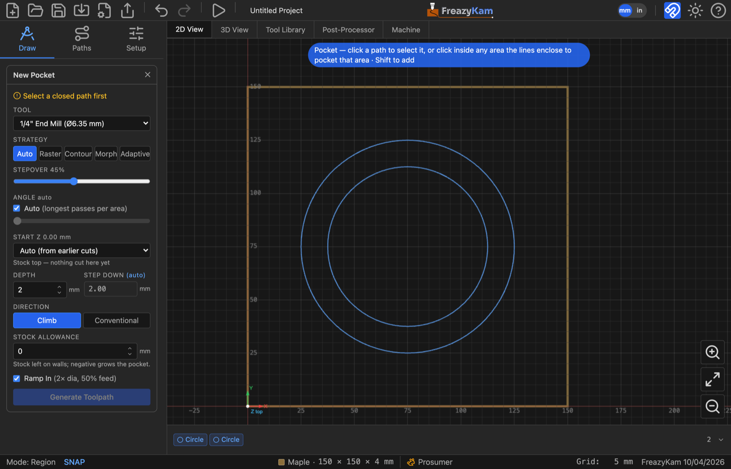Click Stock Allowance stepper arrows

click(x=130, y=351)
